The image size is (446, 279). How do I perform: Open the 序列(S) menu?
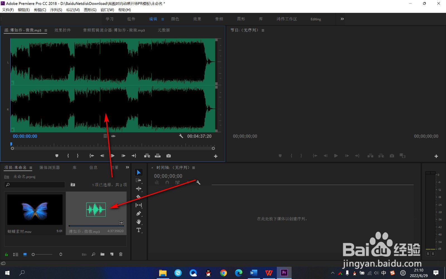56,10
